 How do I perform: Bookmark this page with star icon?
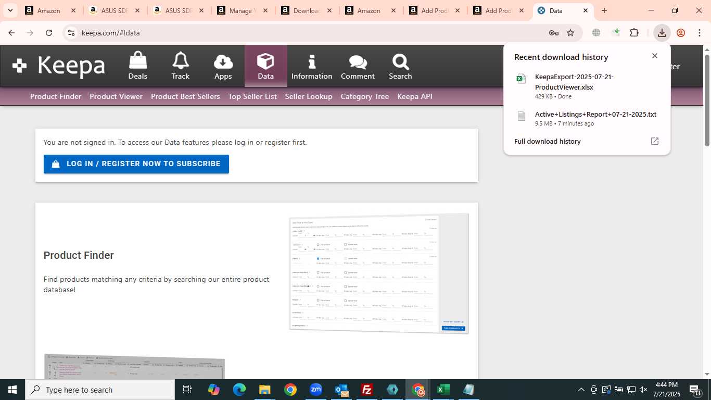pos(570,33)
